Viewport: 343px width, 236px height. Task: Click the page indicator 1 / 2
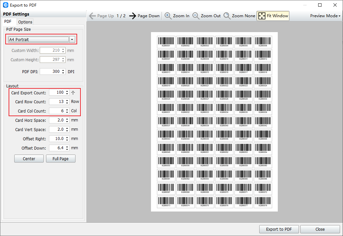click(121, 16)
